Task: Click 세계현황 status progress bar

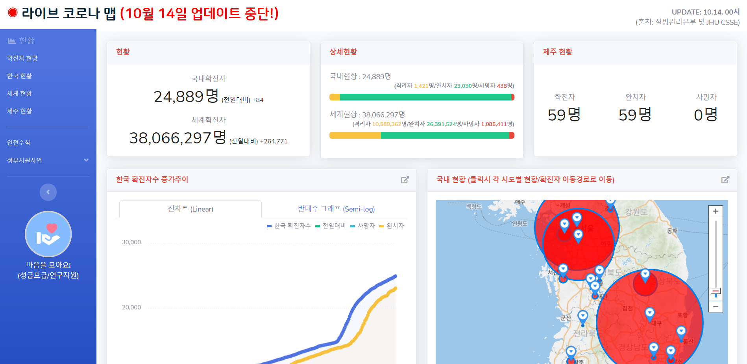Action: 422,136
